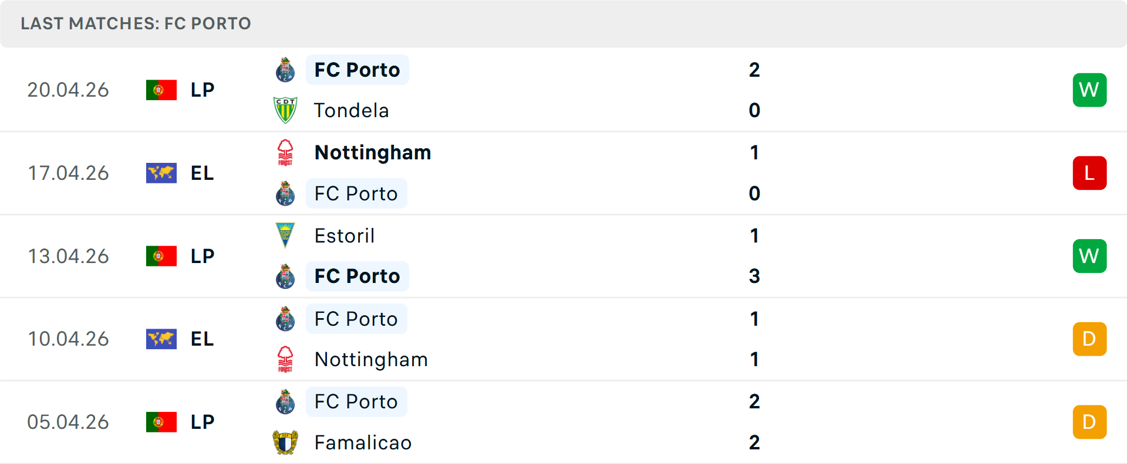Click Portugal flag in 20.04.26 row
The height and width of the screenshot is (464, 1127).
[161, 90]
